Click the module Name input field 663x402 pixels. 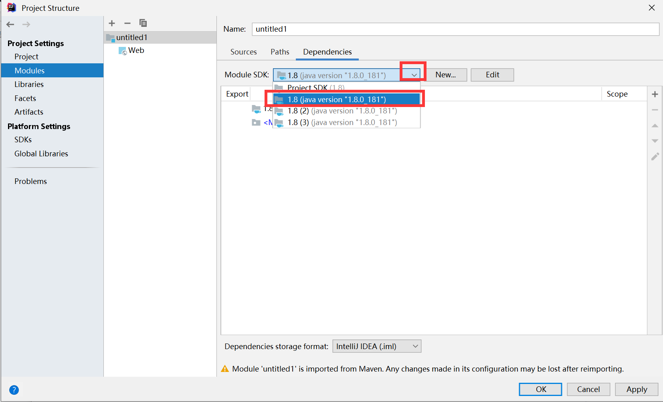455,29
